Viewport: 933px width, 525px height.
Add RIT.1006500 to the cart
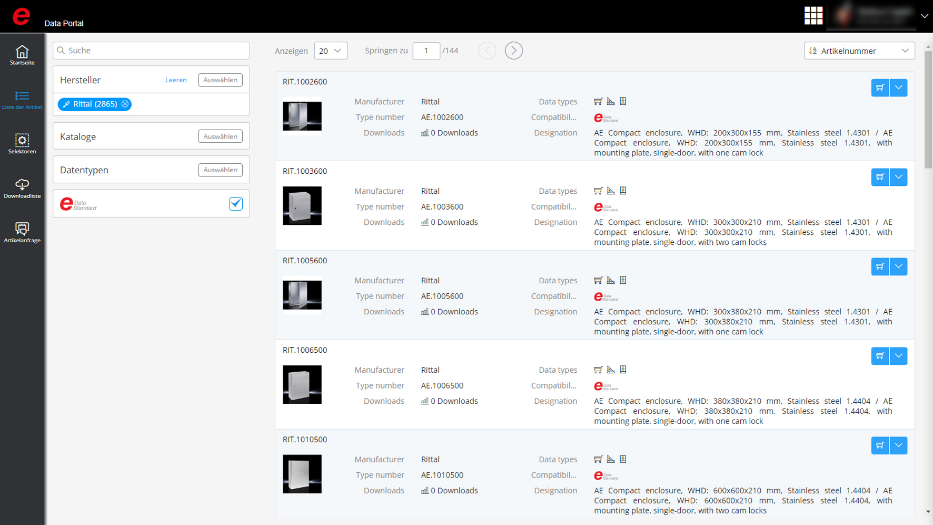pos(880,356)
